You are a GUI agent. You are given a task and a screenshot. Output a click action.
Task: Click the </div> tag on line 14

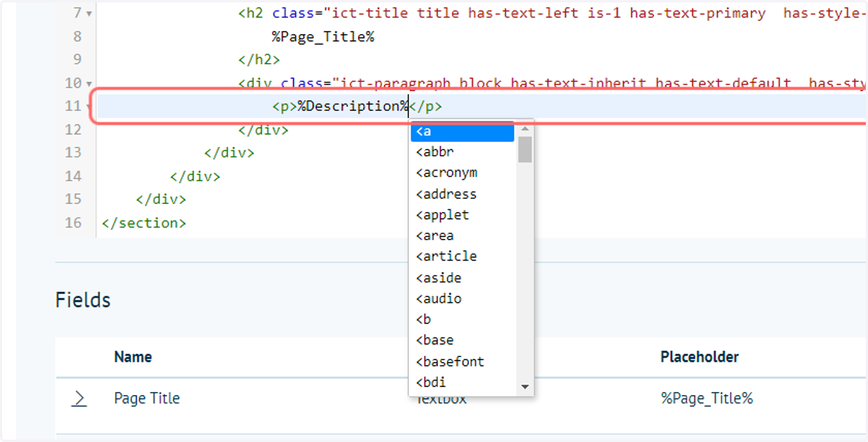click(195, 177)
